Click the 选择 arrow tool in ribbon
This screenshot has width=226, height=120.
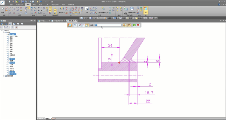[3, 9]
